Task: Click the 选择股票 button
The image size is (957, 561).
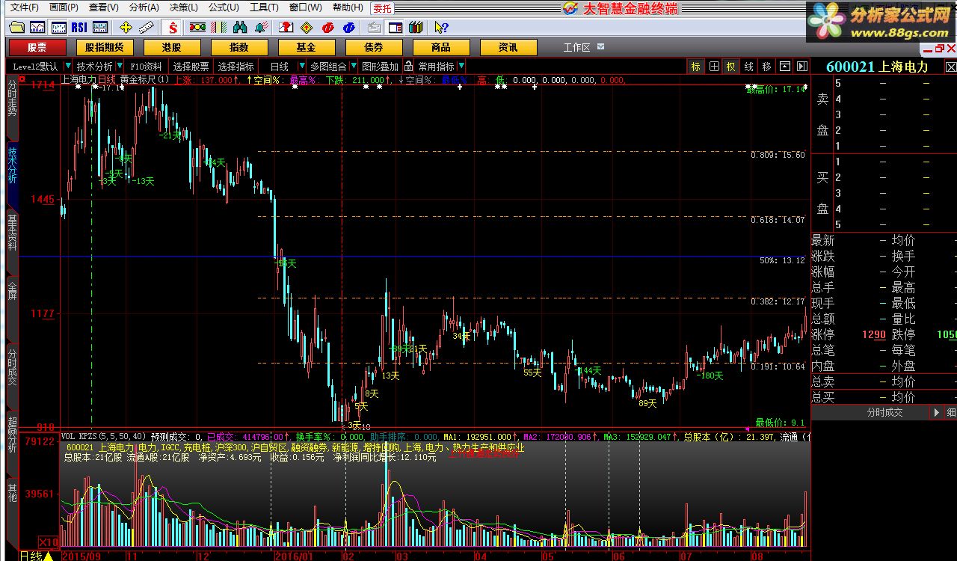Action: [191, 67]
